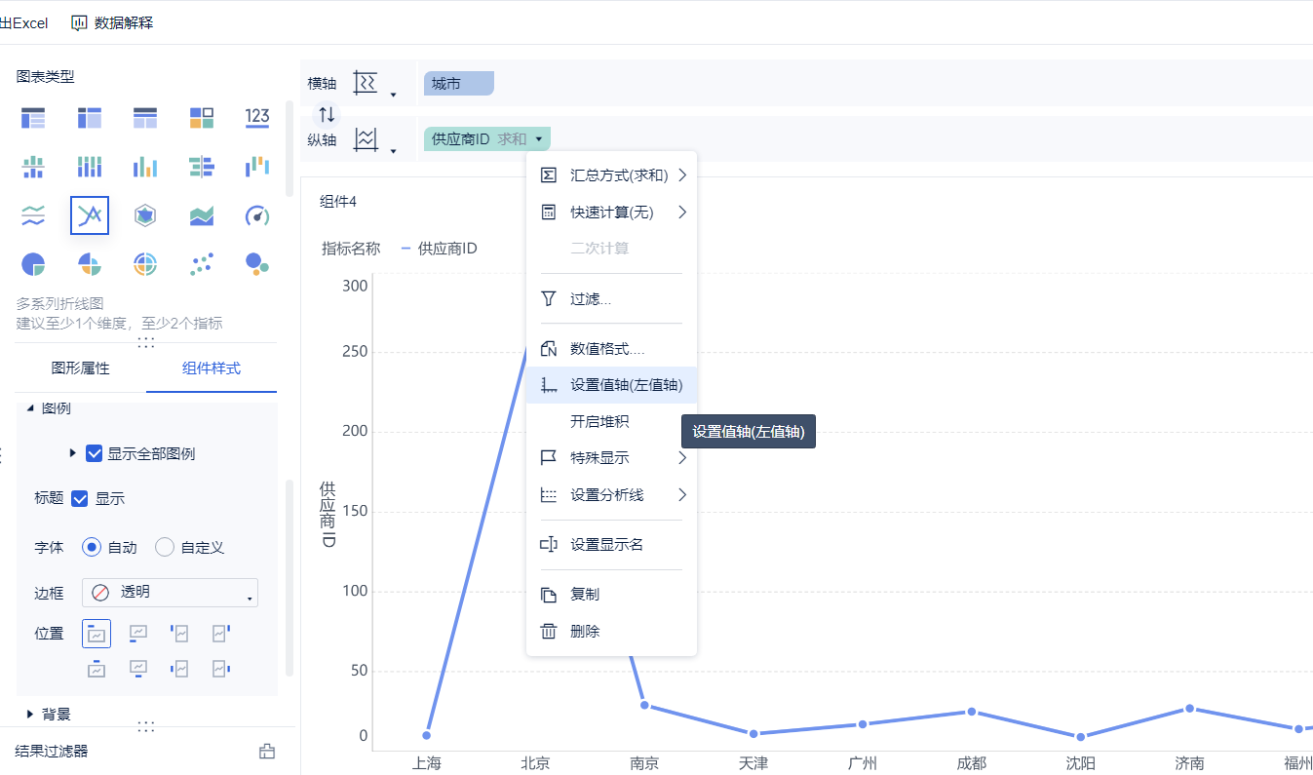Select the scatter plot chart icon
Viewport: 1313px width, 775px height.
click(x=202, y=263)
